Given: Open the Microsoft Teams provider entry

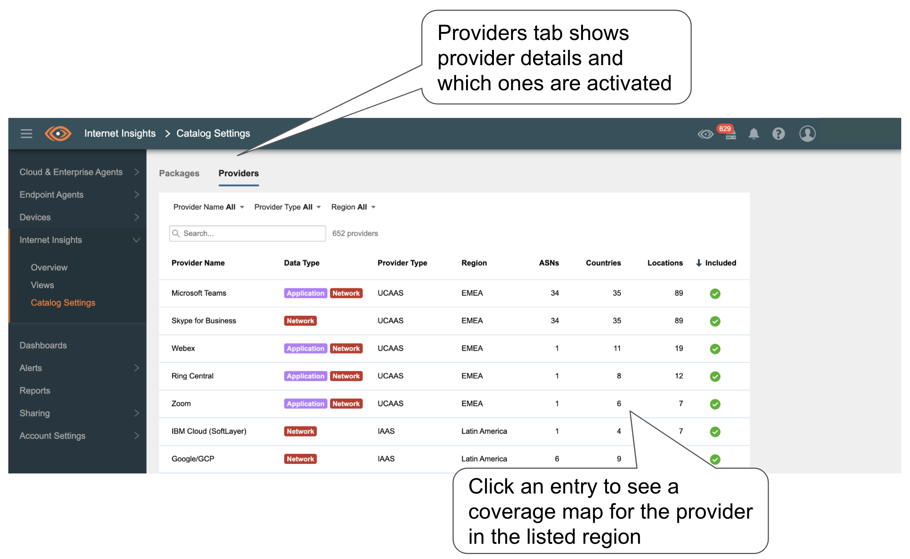Looking at the screenshot, I should tap(454, 293).
